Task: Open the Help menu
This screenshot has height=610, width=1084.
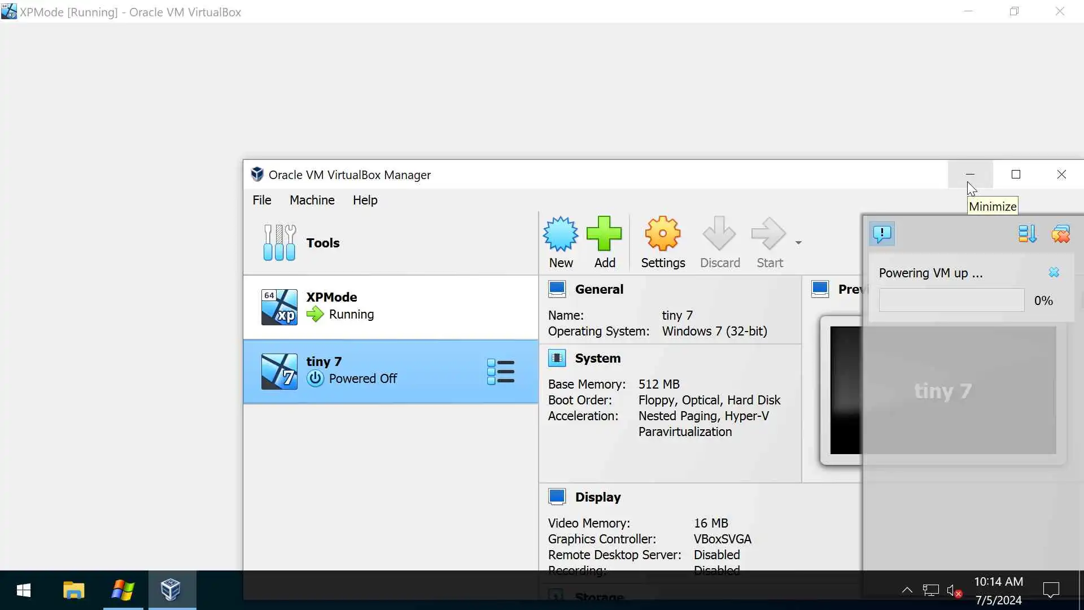Action: click(x=365, y=200)
